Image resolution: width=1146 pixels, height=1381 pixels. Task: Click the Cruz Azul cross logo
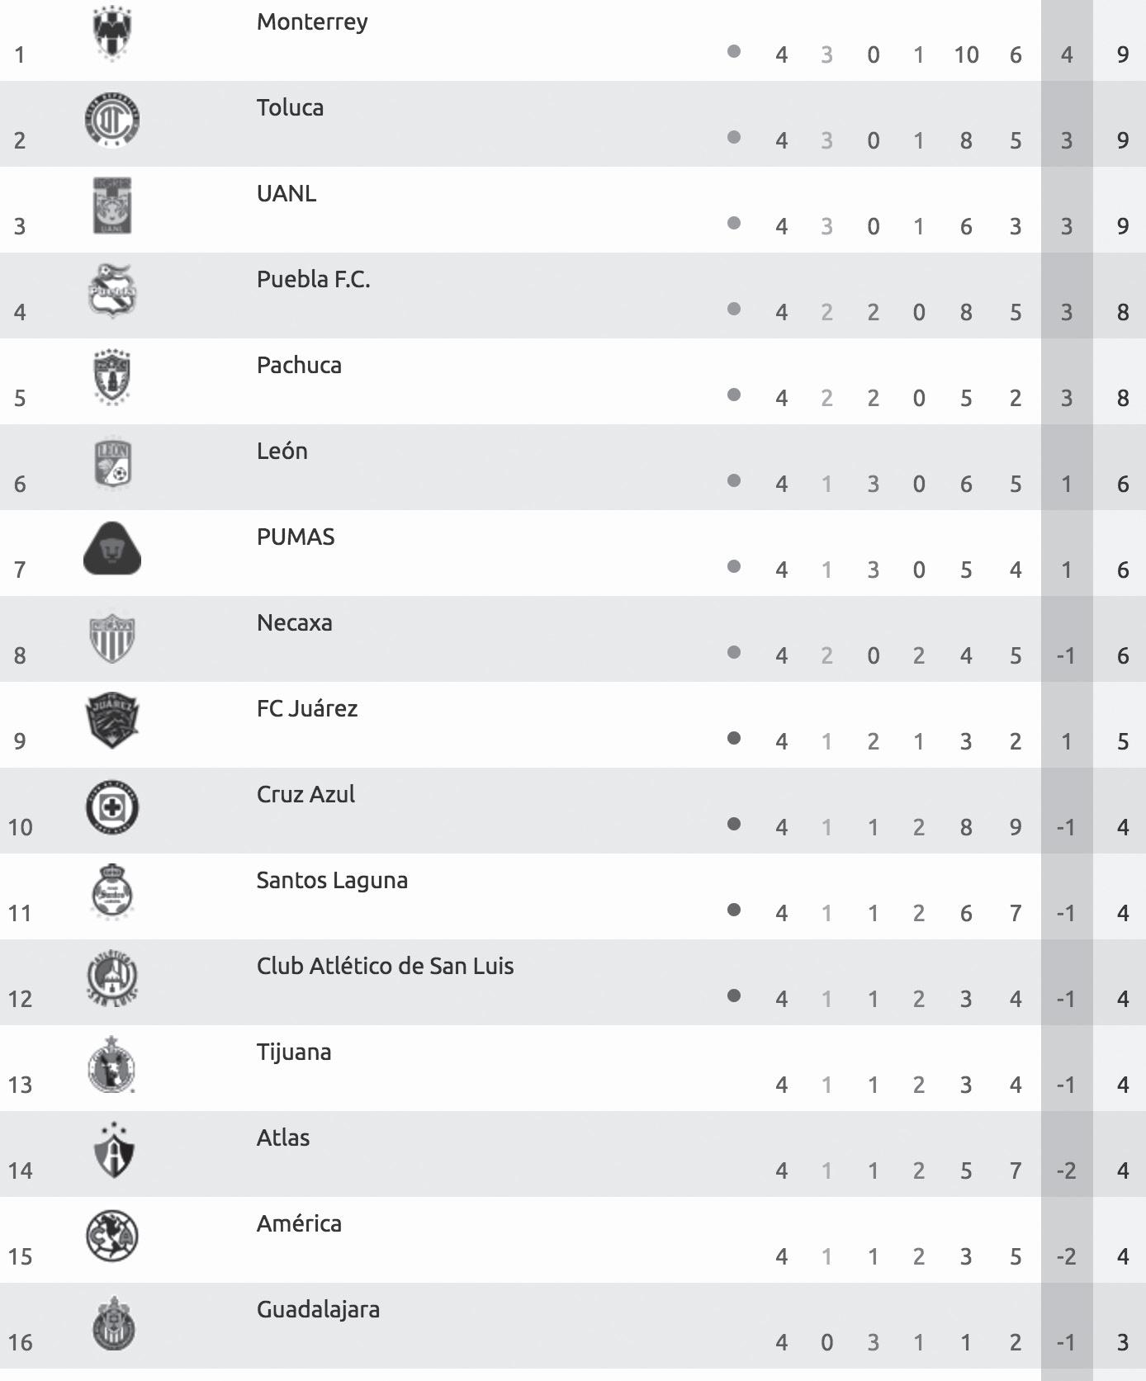(112, 806)
